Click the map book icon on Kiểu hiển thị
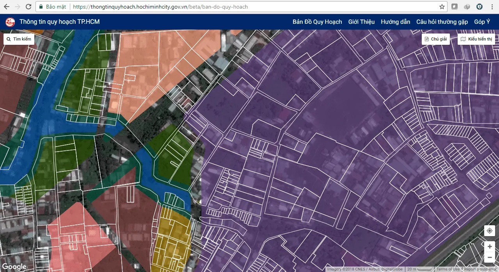This screenshot has width=499, height=272. [x=463, y=39]
